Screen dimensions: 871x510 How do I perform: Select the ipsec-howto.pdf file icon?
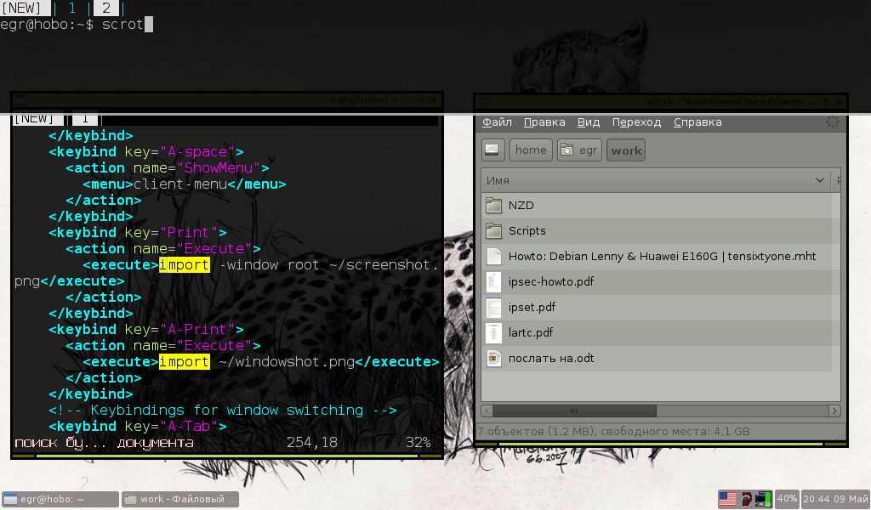(493, 282)
